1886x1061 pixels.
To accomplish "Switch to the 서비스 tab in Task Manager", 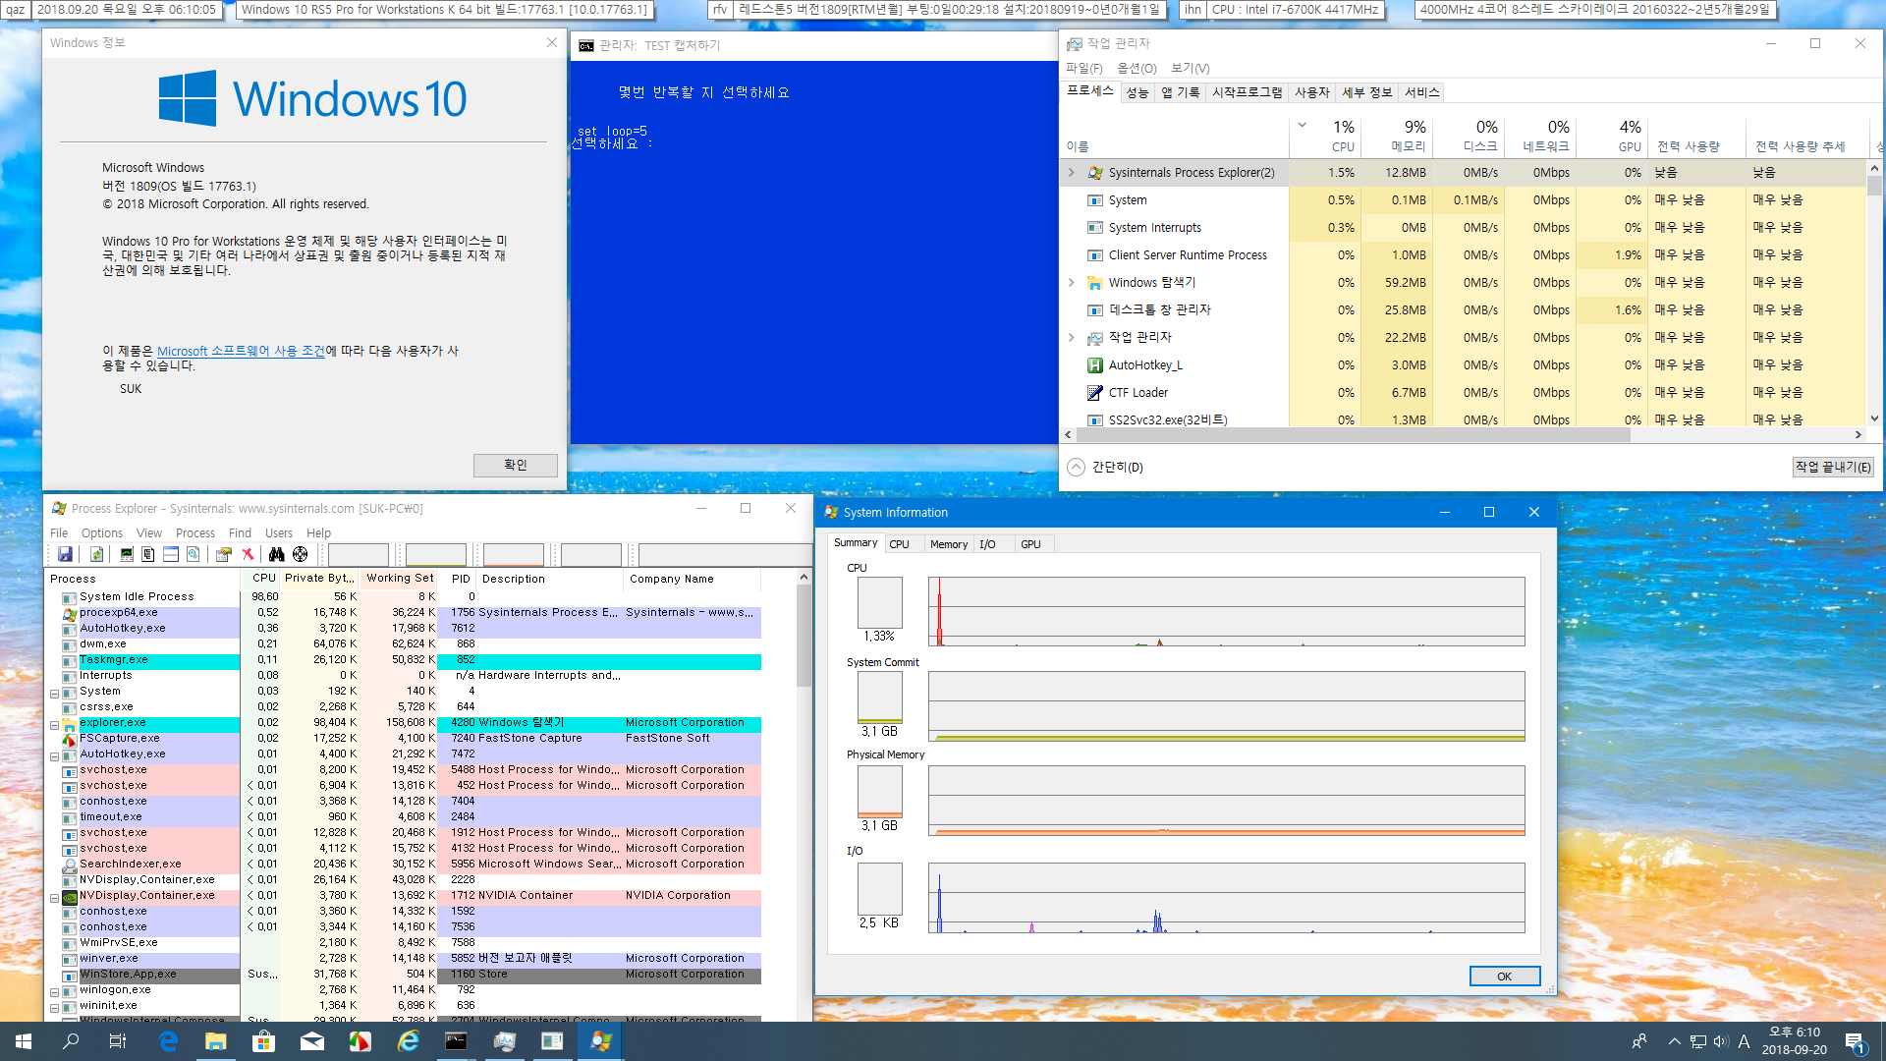I will [1421, 92].
